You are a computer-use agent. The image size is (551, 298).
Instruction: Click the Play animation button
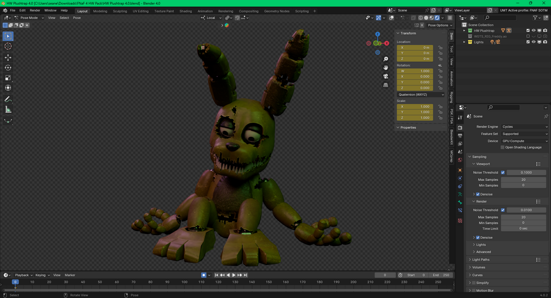(234, 275)
